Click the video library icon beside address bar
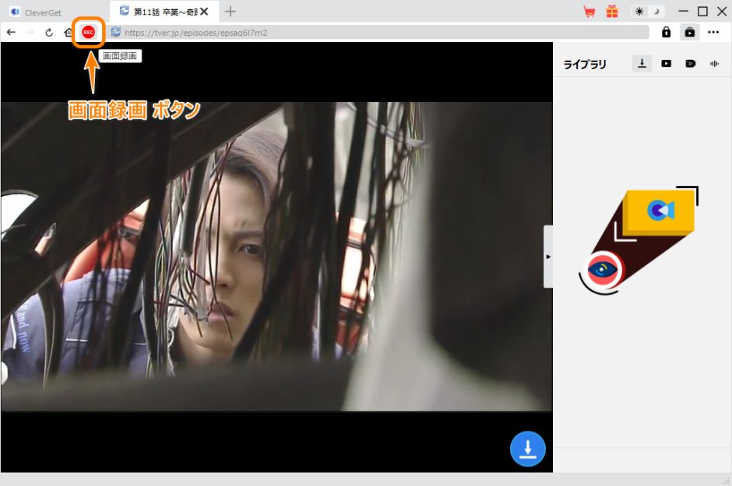Viewport: 732px width, 486px height. tap(690, 33)
